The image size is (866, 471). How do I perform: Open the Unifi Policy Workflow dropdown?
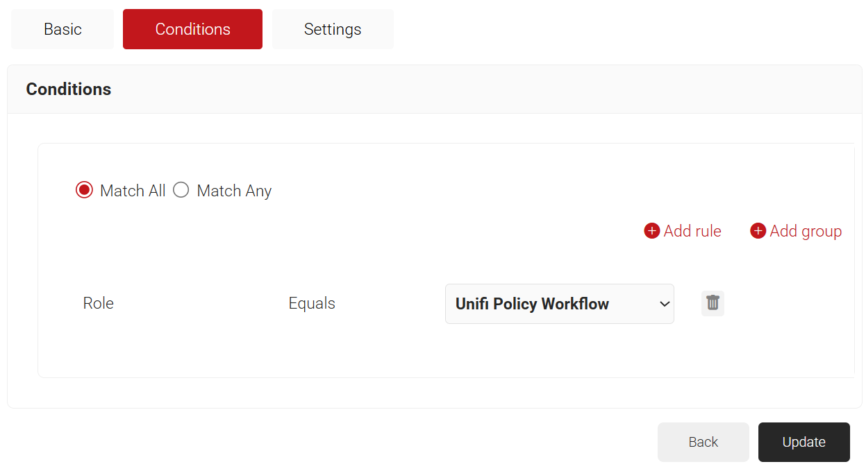tap(549, 304)
